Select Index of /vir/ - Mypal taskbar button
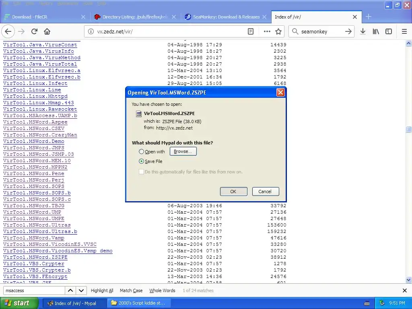 pyautogui.click(x=74, y=303)
